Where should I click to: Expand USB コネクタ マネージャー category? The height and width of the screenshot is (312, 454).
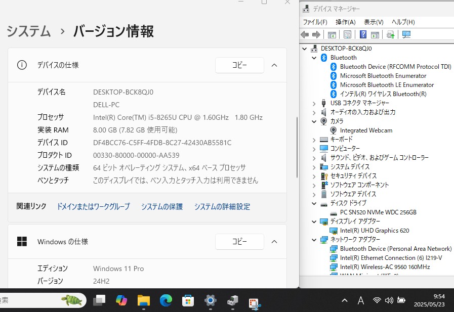(314, 103)
